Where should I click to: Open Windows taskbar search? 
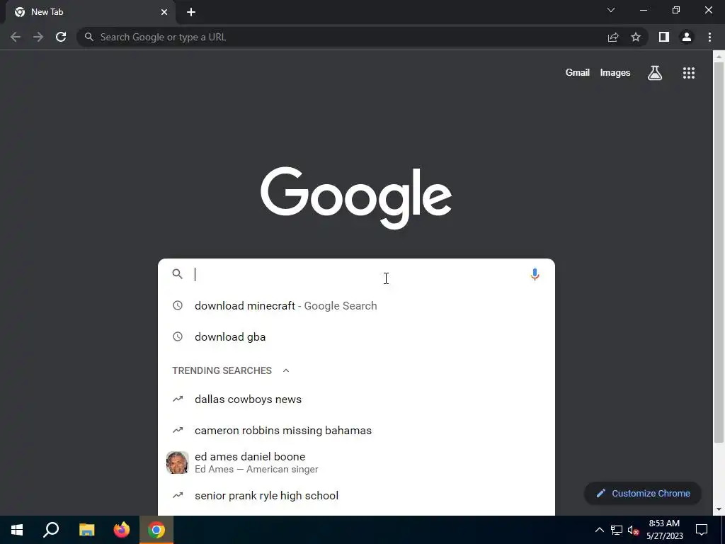[x=51, y=530]
